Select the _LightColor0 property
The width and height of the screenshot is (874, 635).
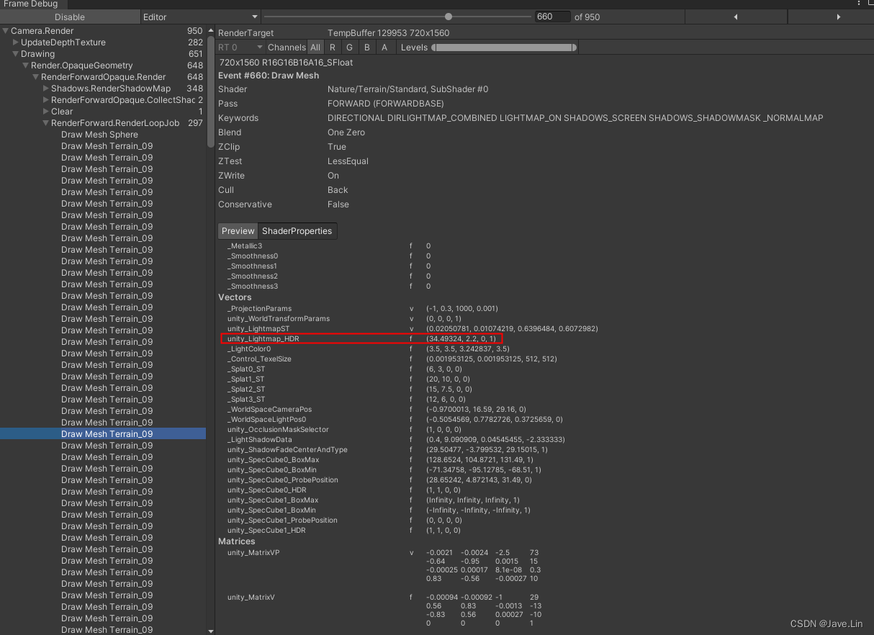249,348
